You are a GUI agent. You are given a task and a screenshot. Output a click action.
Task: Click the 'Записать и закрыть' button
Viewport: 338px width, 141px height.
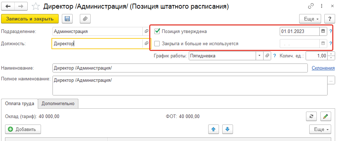point(30,19)
